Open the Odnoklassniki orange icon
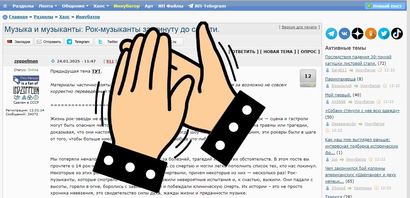The image size is (410, 198). tap(371, 33)
